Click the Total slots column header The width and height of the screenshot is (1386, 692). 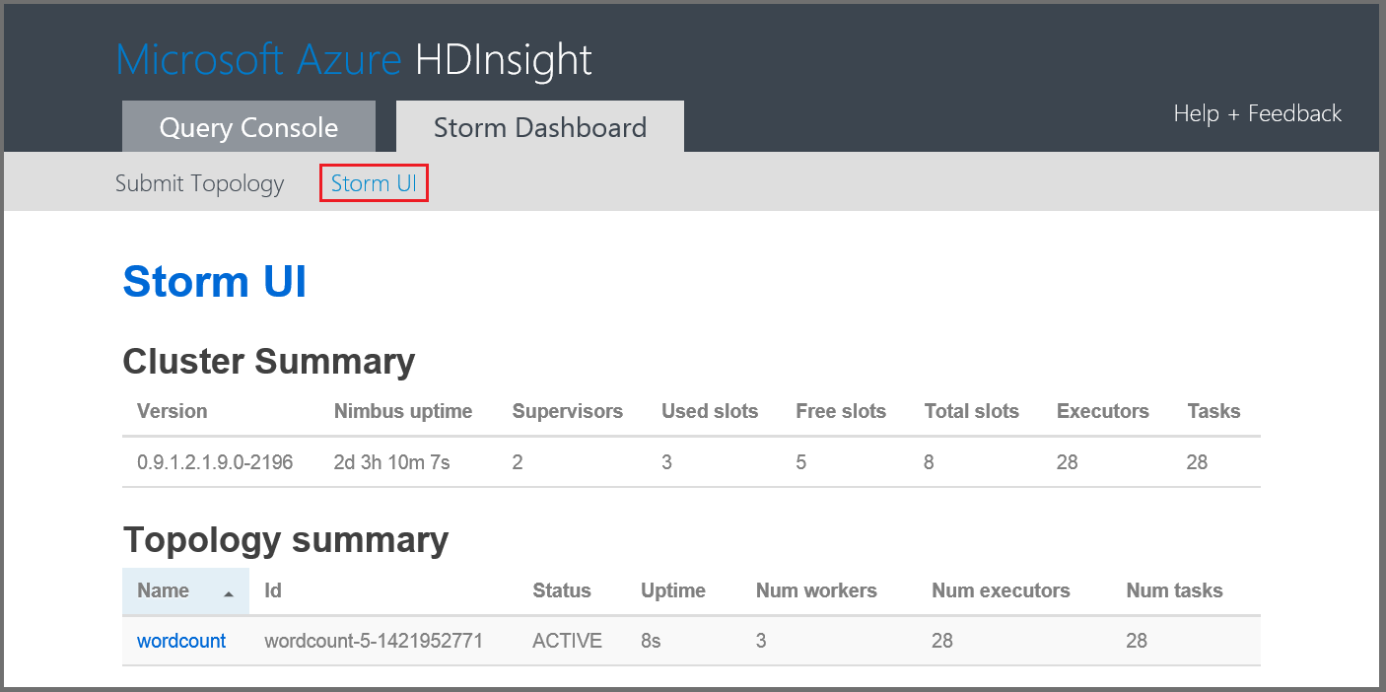pos(972,411)
